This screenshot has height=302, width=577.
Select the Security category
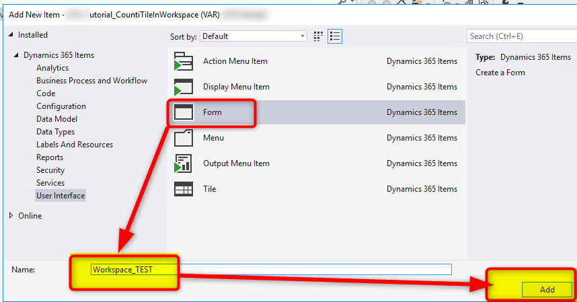pos(51,170)
